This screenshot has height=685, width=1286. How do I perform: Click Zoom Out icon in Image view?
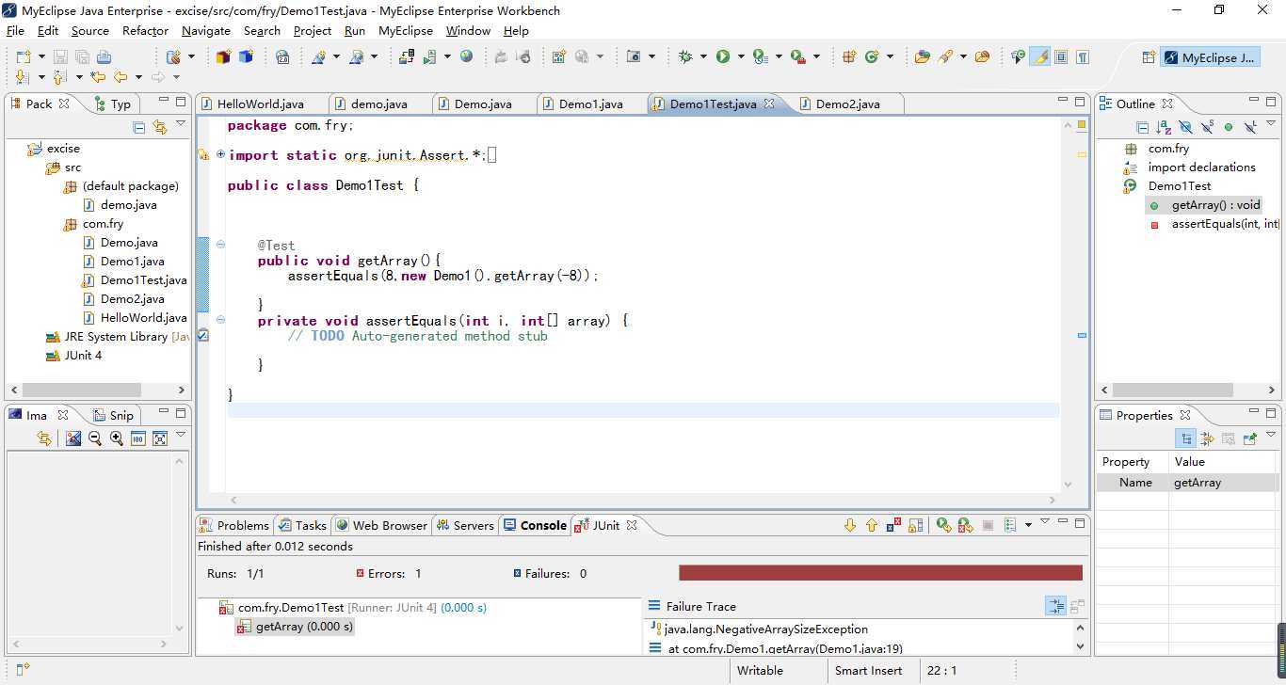click(x=95, y=438)
